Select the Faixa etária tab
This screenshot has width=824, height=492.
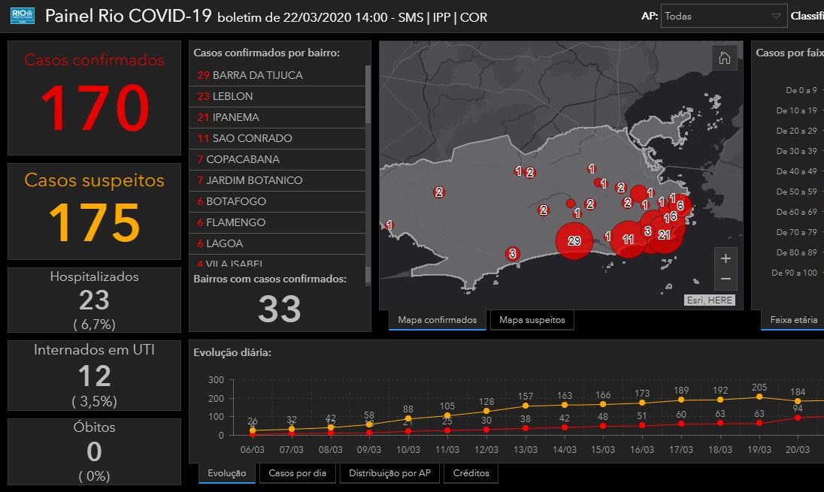click(793, 320)
